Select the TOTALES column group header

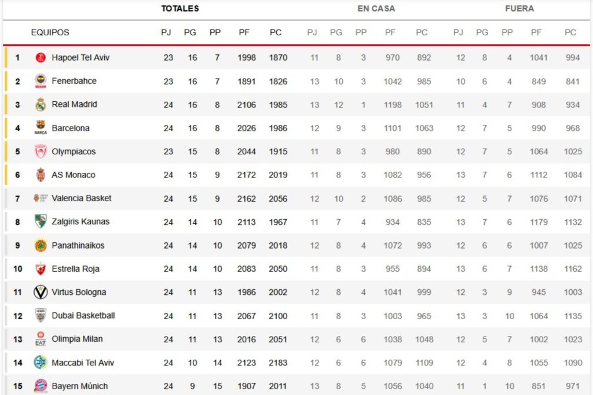(x=180, y=9)
